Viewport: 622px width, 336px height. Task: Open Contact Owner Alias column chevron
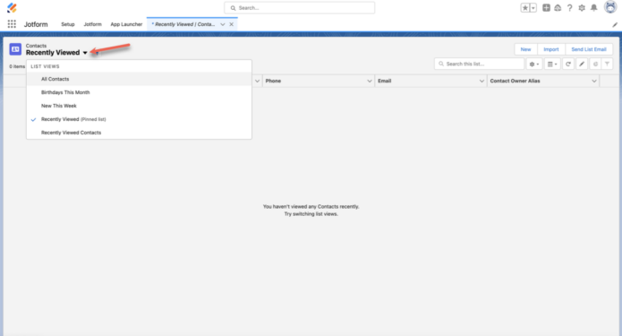[x=594, y=81]
